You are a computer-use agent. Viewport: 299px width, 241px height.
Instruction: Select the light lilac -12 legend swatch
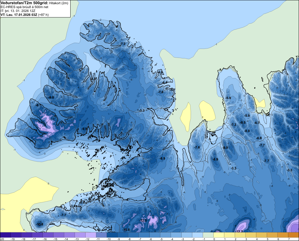pyautogui.click(x=91, y=235)
